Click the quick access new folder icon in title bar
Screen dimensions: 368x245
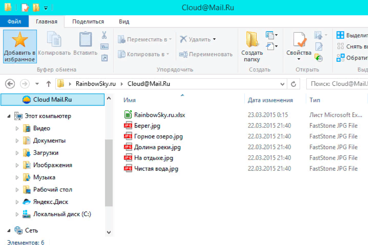[x=36, y=8]
